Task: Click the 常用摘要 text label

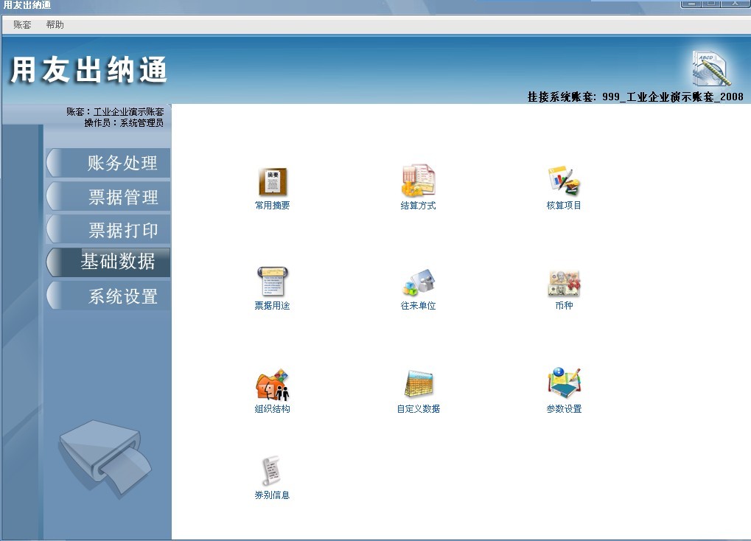Action: click(x=272, y=206)
